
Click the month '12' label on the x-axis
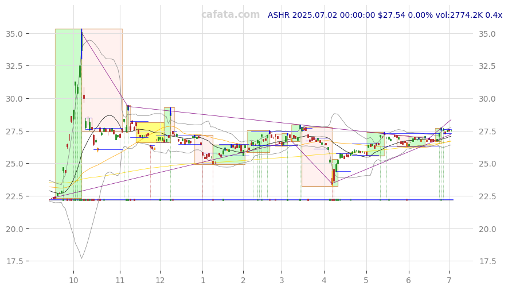[160, 280]
